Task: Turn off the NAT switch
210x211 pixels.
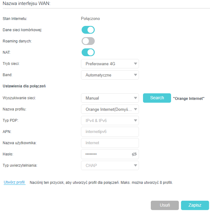Action: click(x=88, y=52)
